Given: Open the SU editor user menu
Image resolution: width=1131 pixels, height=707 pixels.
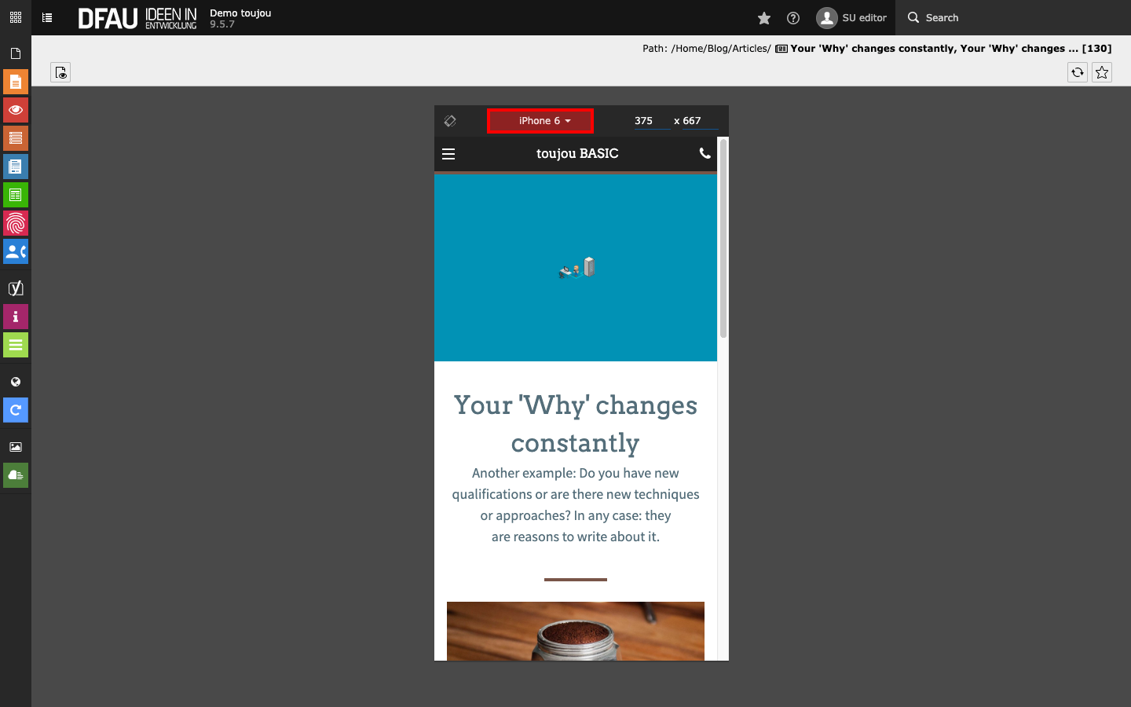Looking at the screenshot, I should click(x=851, y=17).
